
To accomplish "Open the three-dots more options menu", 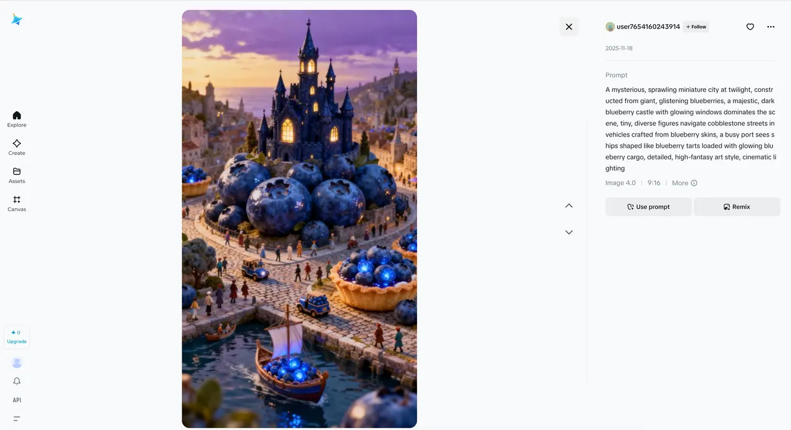I will pos(771,27).
